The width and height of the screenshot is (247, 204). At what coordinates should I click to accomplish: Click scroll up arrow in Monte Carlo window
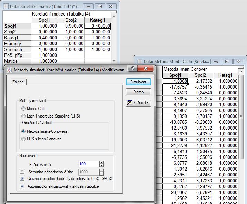[x=241, y=72]
